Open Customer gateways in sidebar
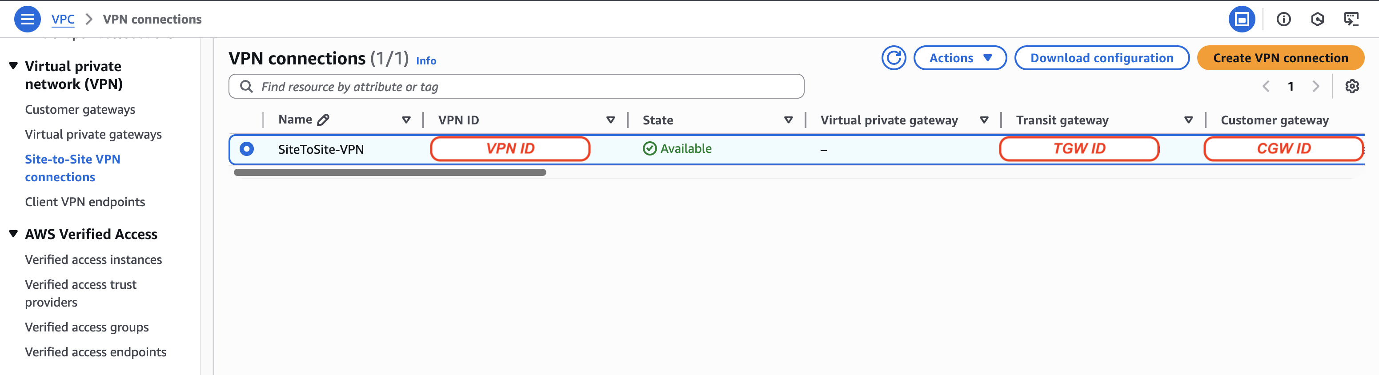The width and height of the screenshot is (1379, 375). pyautogui.click(x=80, y=110)
